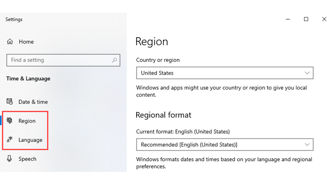The width and height of the screenshot is (333, 185).
Task: Switch to the Language settings label
Action: pos(30,140)
